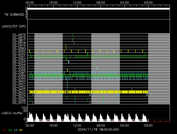This screenshot has width=177, height=134.
Task: Click the OS_3422 row label
Action: coord(19,92)
